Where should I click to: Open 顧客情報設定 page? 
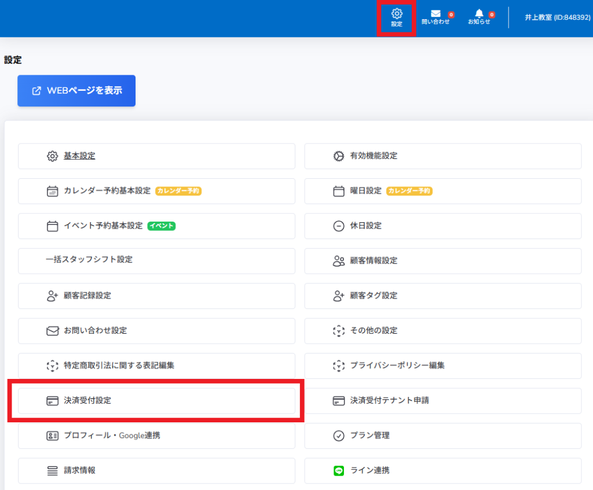click(x=374, y=261)
